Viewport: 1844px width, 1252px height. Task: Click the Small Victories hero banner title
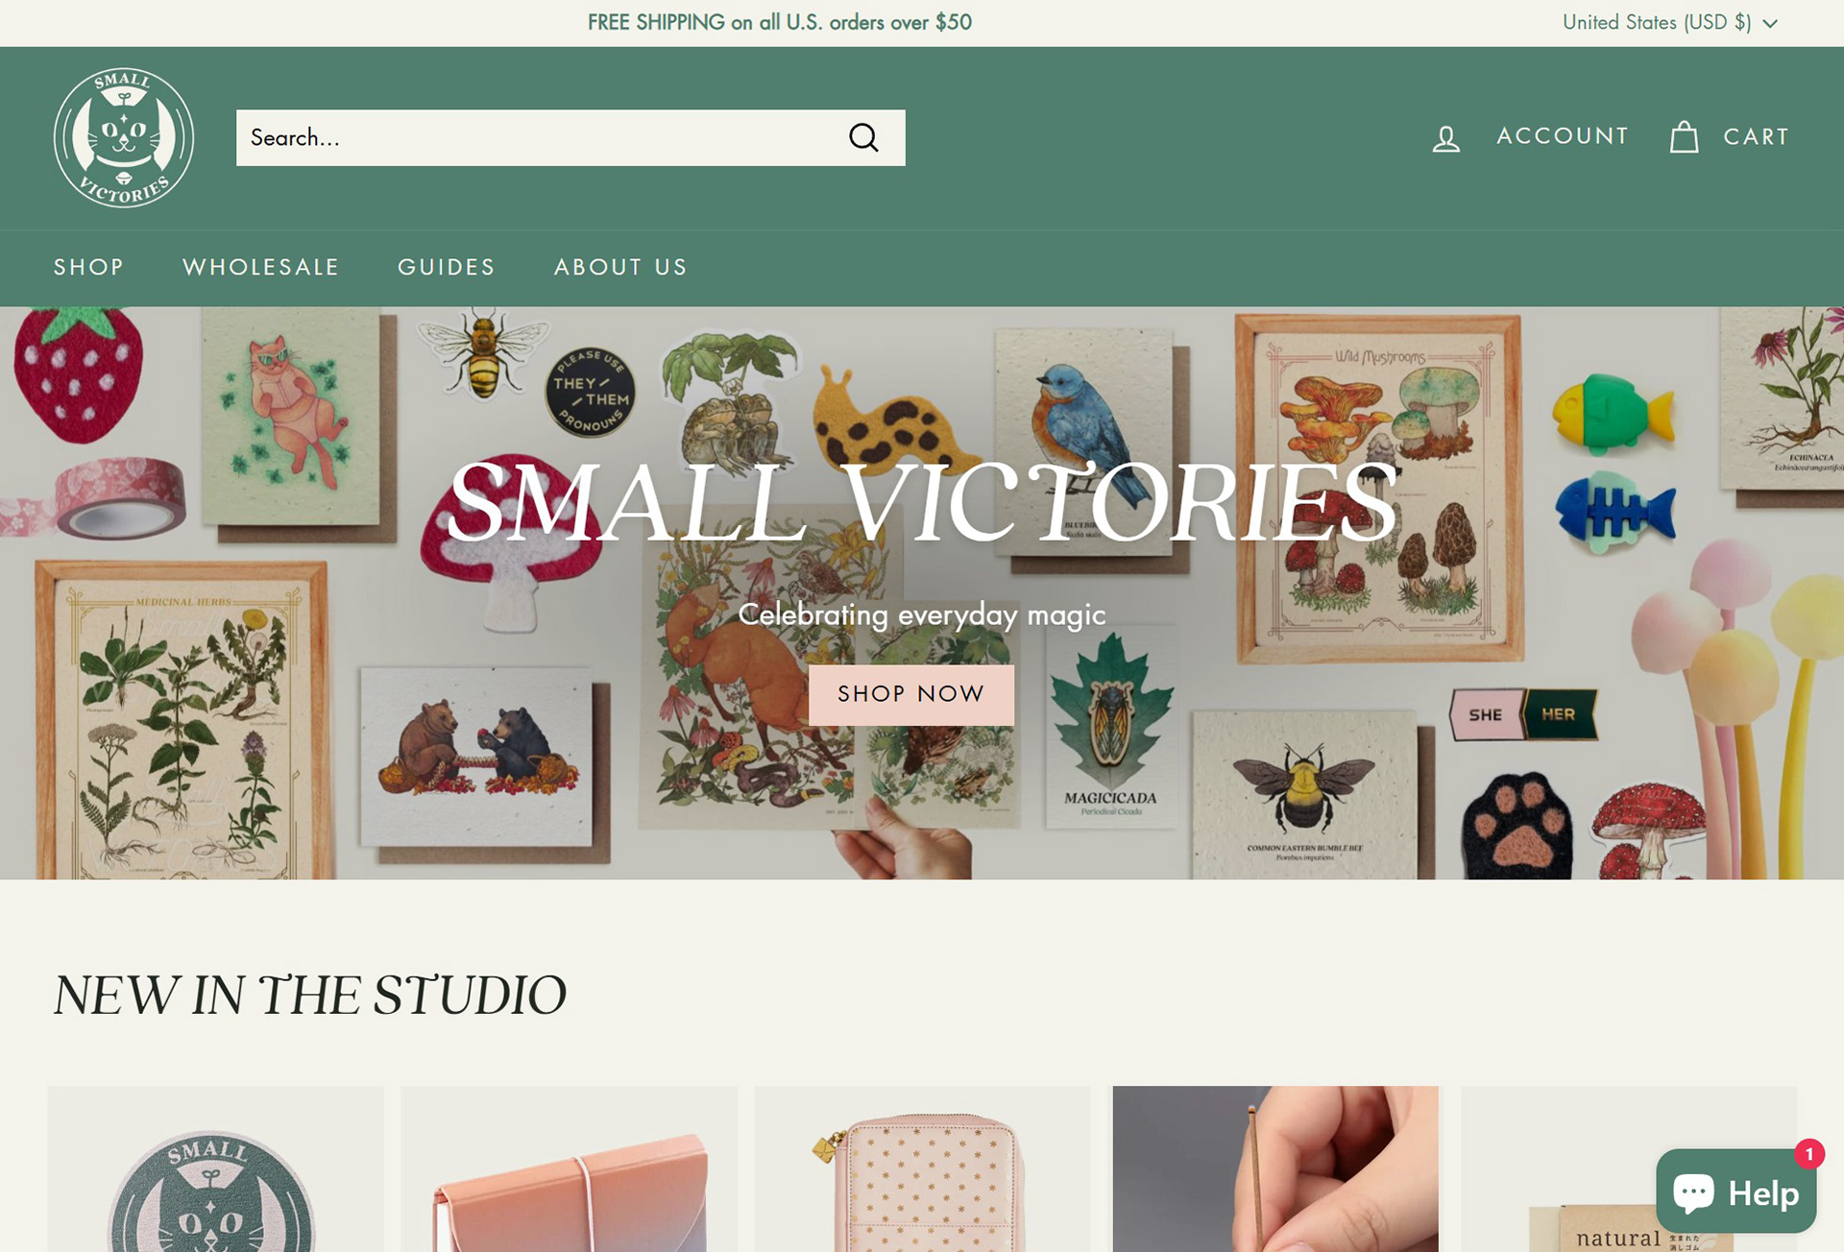coord(922,503)
